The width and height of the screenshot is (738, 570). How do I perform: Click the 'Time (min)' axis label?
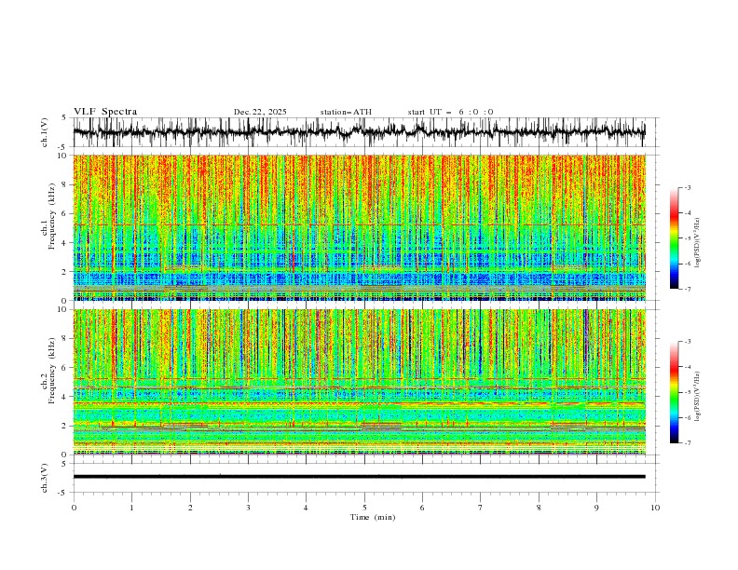(x=373, y=517)
